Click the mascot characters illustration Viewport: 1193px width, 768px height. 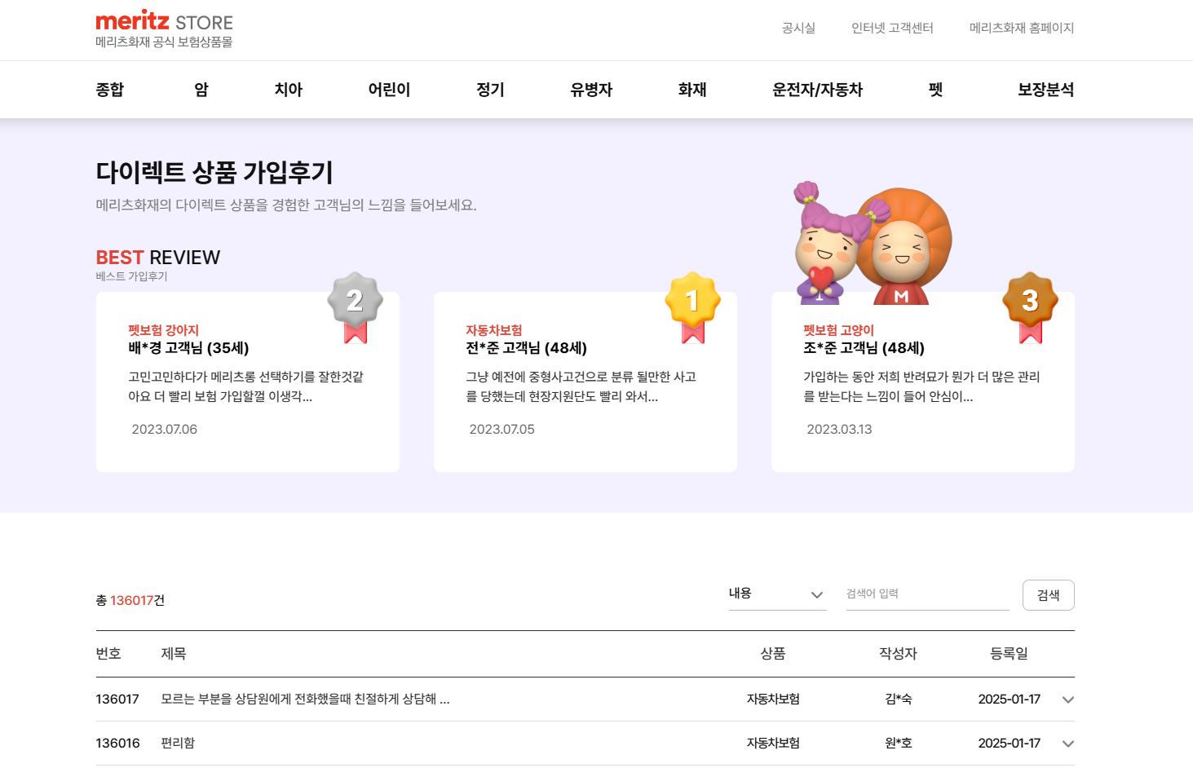click(x=873, y=243)
